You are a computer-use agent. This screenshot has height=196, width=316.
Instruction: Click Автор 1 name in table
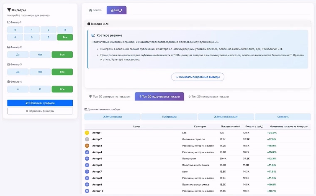click(97, 133)
